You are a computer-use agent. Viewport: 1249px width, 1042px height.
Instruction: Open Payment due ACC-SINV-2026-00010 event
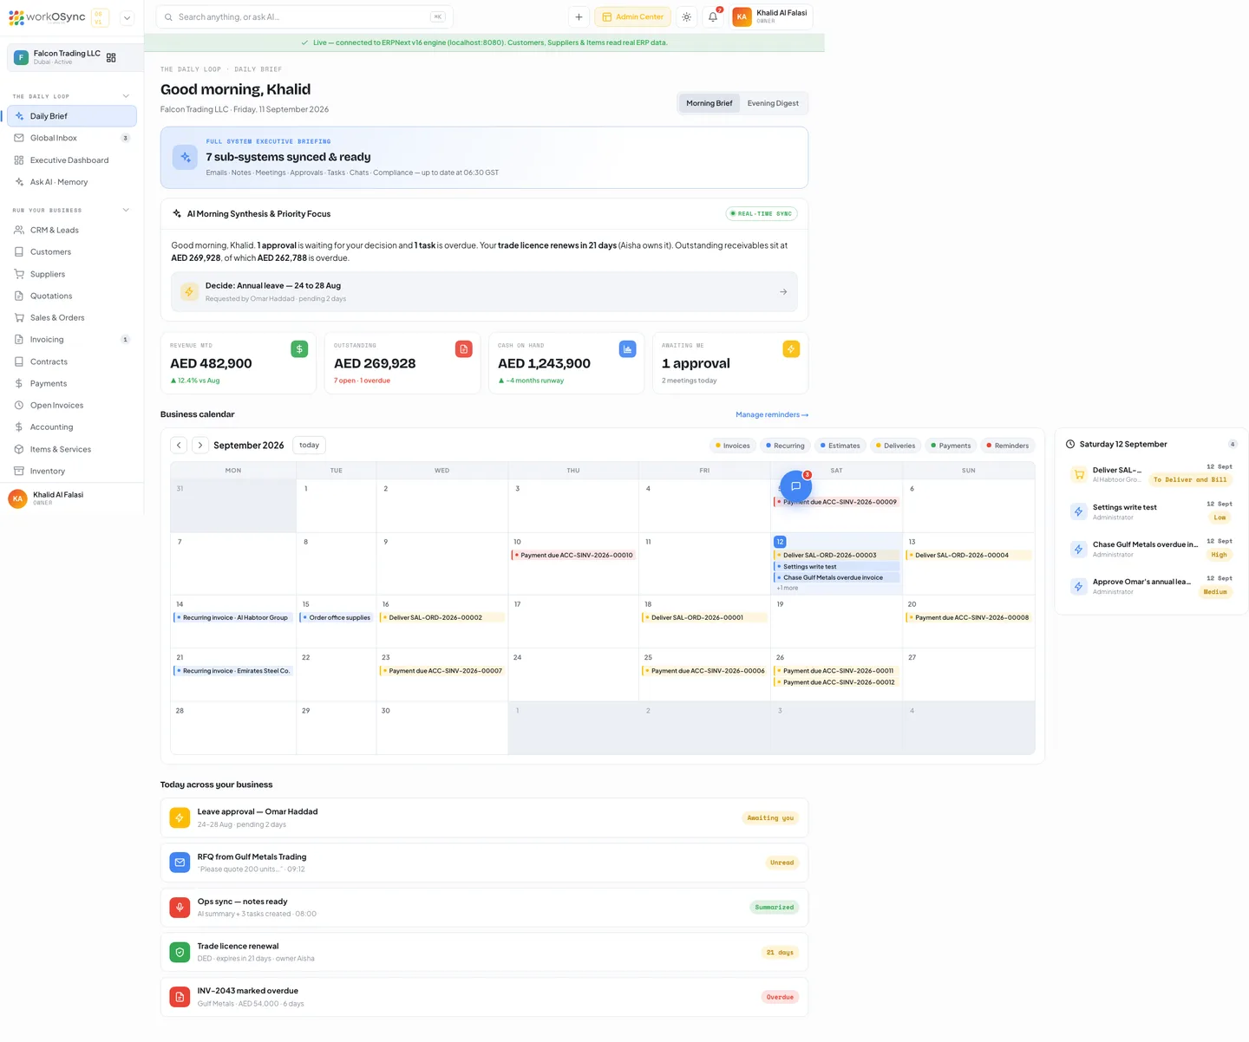pyautogui.click(x=573, y=555)
